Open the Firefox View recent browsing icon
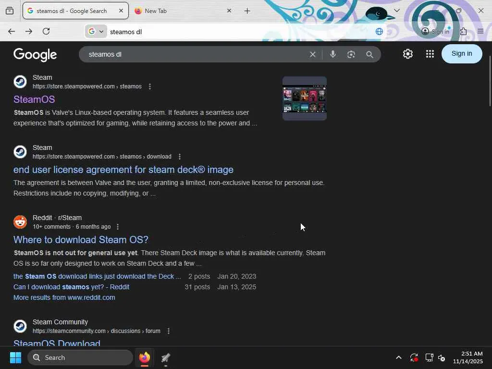This screenshot has width=492, height=369. pos(10,11)
